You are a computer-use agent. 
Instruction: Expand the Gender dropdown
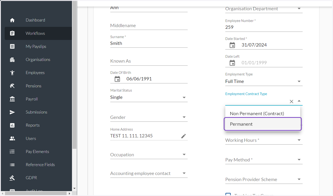[x=184, y=117]
